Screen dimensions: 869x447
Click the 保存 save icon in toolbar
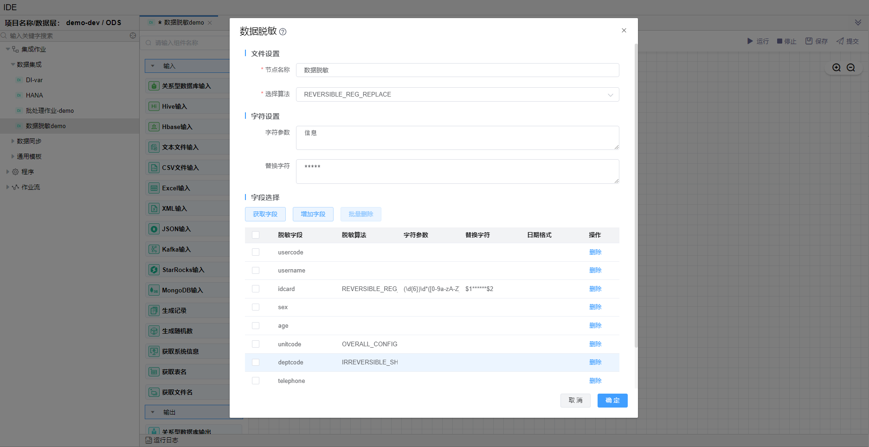pyautogui.click(x=809, y=41)
